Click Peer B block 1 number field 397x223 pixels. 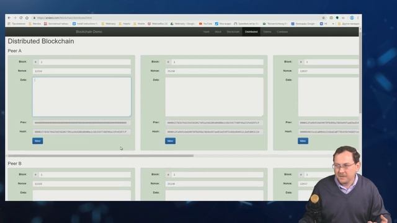pos(85,175)
